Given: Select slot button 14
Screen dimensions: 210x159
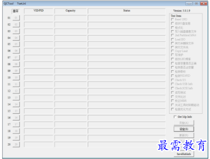Looking at the screenshot, I should point(16,104).
